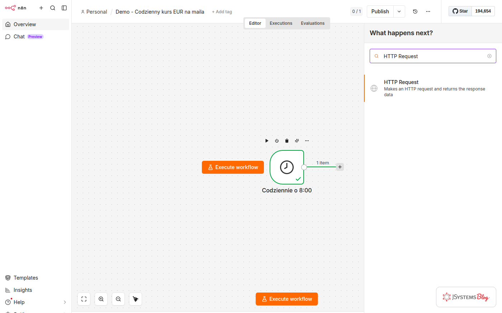Zoom in on the canvas
The width and height of the screenshot is (502, 313).
point(101,299)
